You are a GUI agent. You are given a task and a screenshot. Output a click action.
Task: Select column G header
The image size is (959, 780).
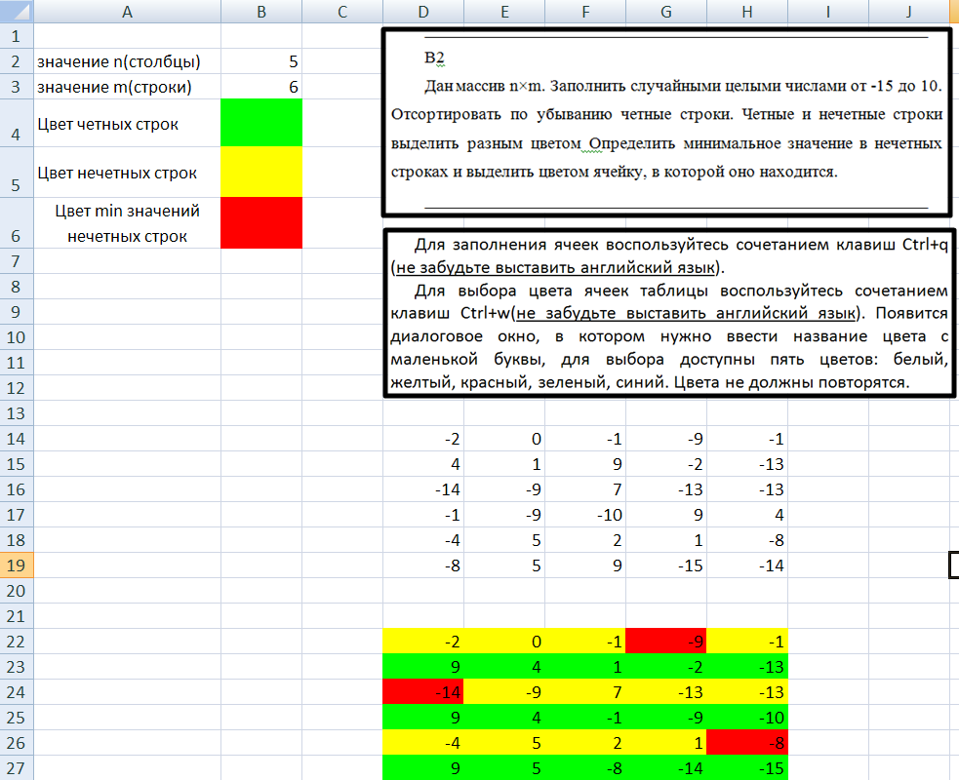[666, 11]
